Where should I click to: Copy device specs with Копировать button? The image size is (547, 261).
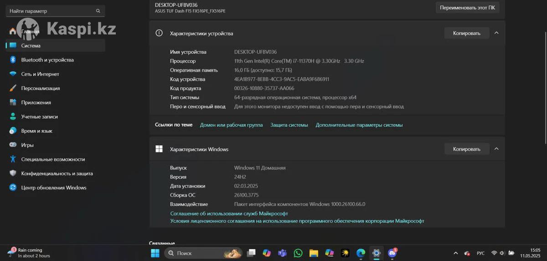point(467,33)
